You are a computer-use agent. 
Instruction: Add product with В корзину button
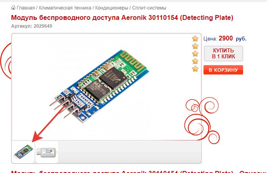[223, 70]
